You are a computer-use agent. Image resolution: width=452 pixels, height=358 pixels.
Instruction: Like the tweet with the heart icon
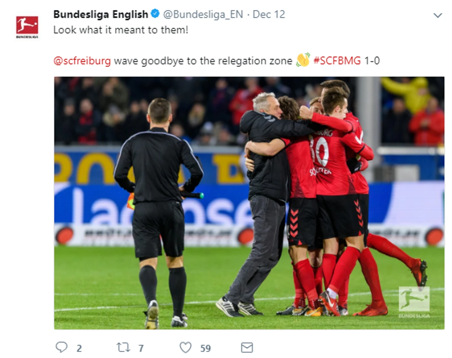(x=186, y=347)
